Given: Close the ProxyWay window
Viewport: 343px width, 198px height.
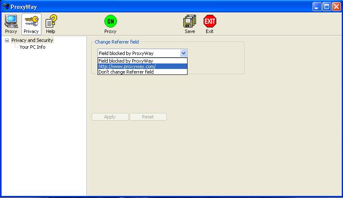Looking at the screenshot, I should pos(336,7).
